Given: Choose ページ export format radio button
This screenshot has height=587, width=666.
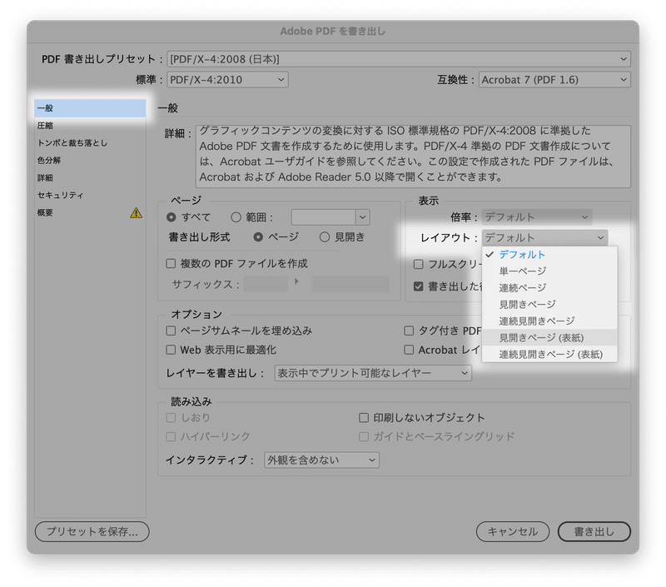Looking at the screenshot, I should click(258, 237).
